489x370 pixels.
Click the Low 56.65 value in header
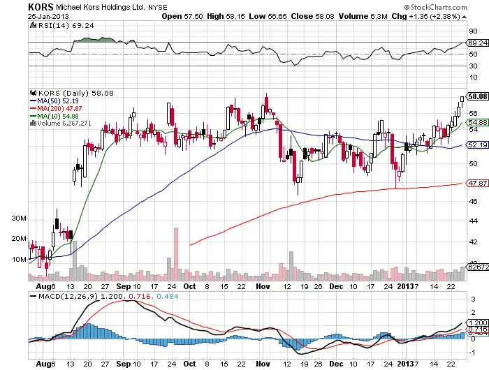click(x=268, y=16)
